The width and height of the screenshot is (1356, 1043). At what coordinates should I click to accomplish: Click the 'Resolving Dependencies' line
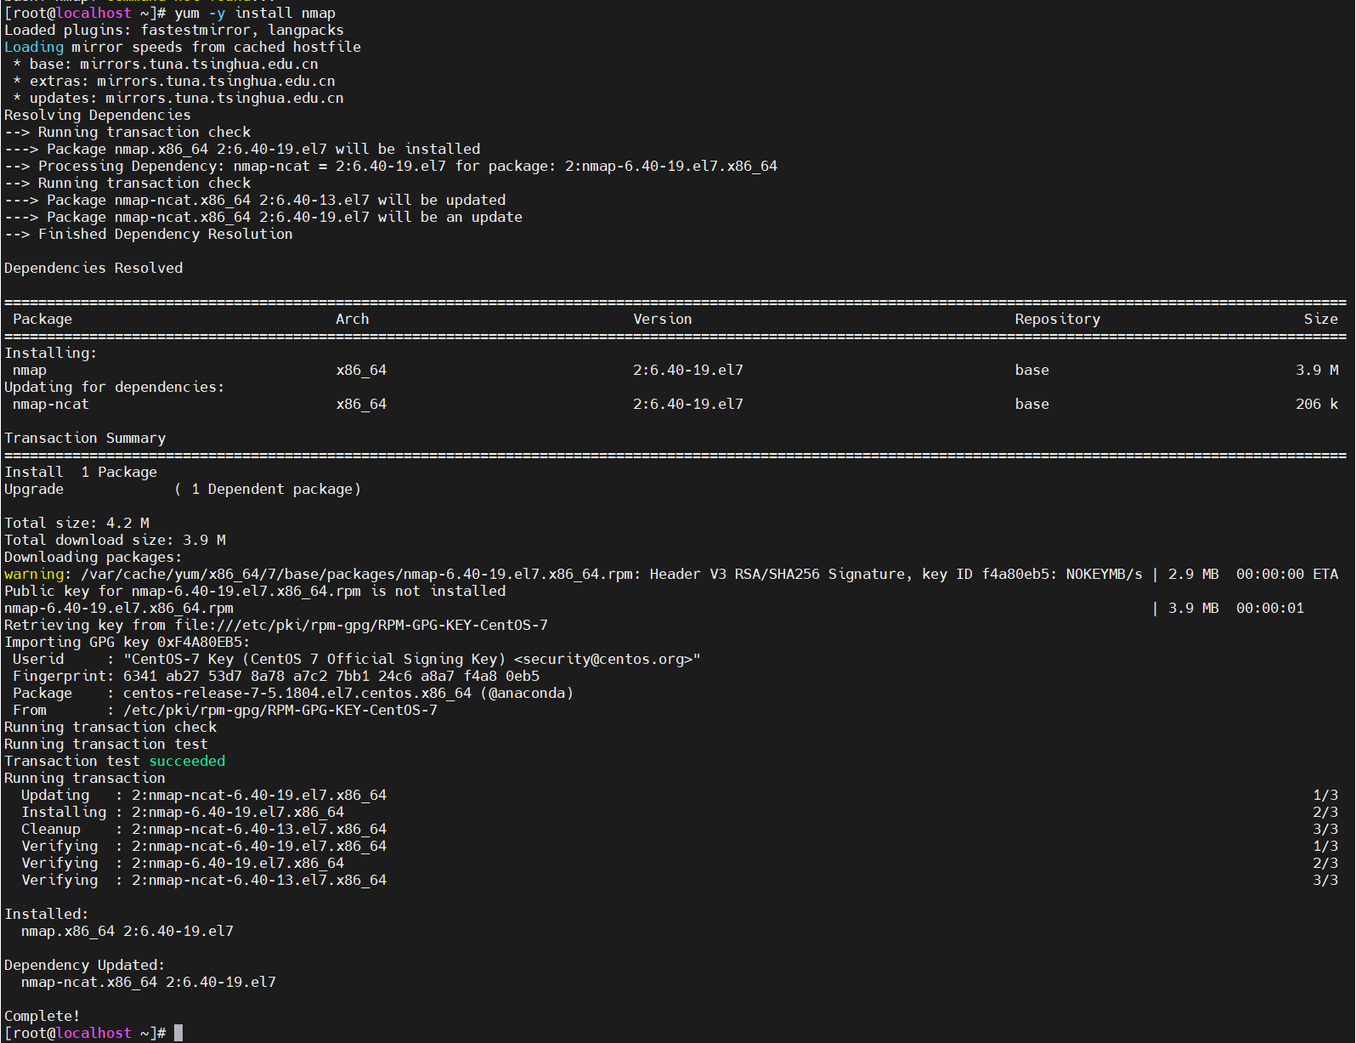(x=98, y=115)
